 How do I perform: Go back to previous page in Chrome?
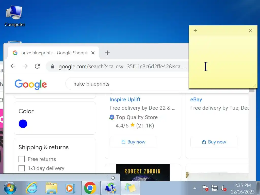(13, 66)
